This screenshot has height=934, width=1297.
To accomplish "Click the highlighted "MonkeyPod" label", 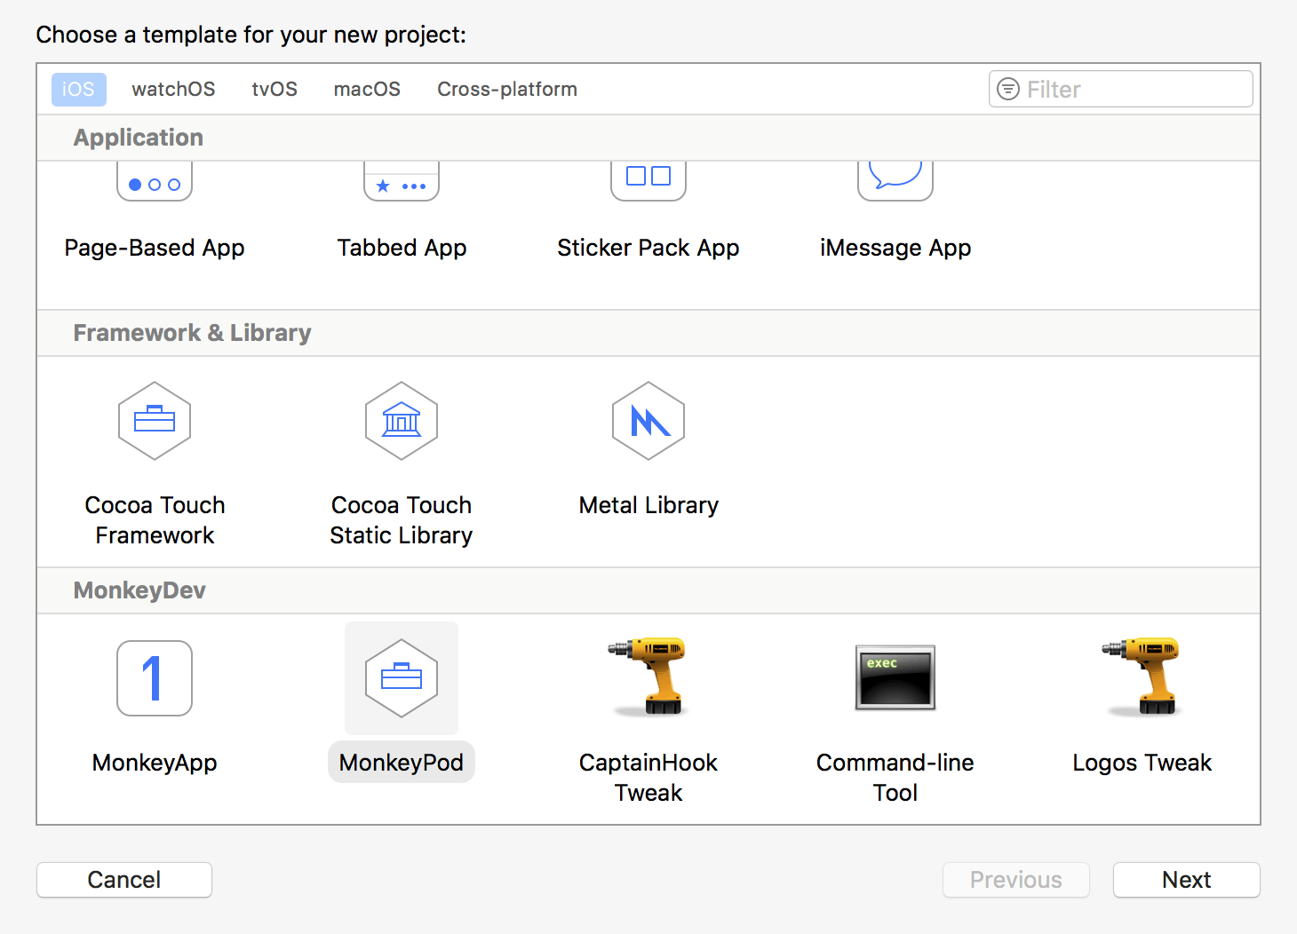I will [x=402, y=763].
